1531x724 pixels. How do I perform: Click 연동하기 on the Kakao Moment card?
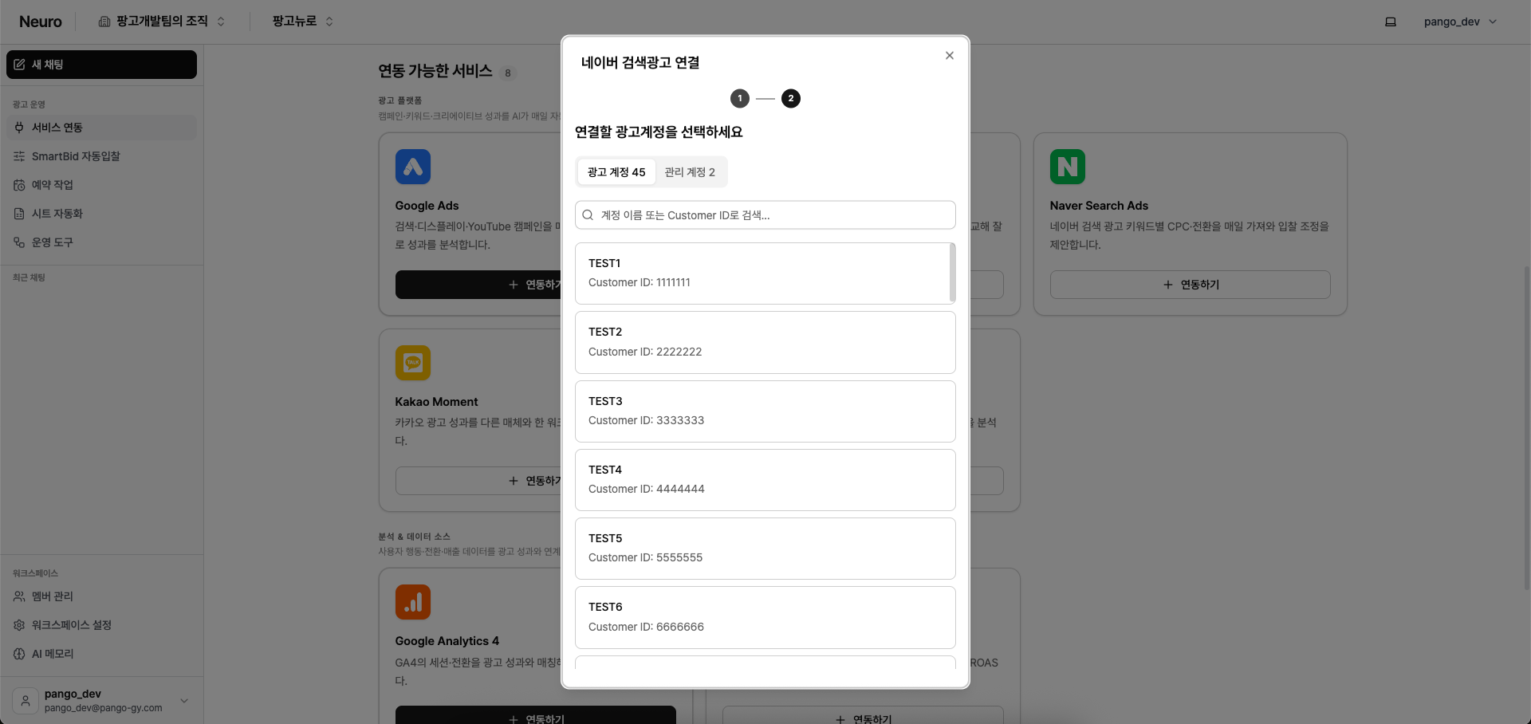[478, 481]
